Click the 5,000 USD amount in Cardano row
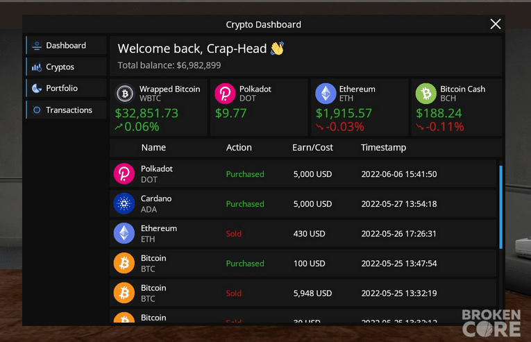The image size is (531, 342). (312, 204)
